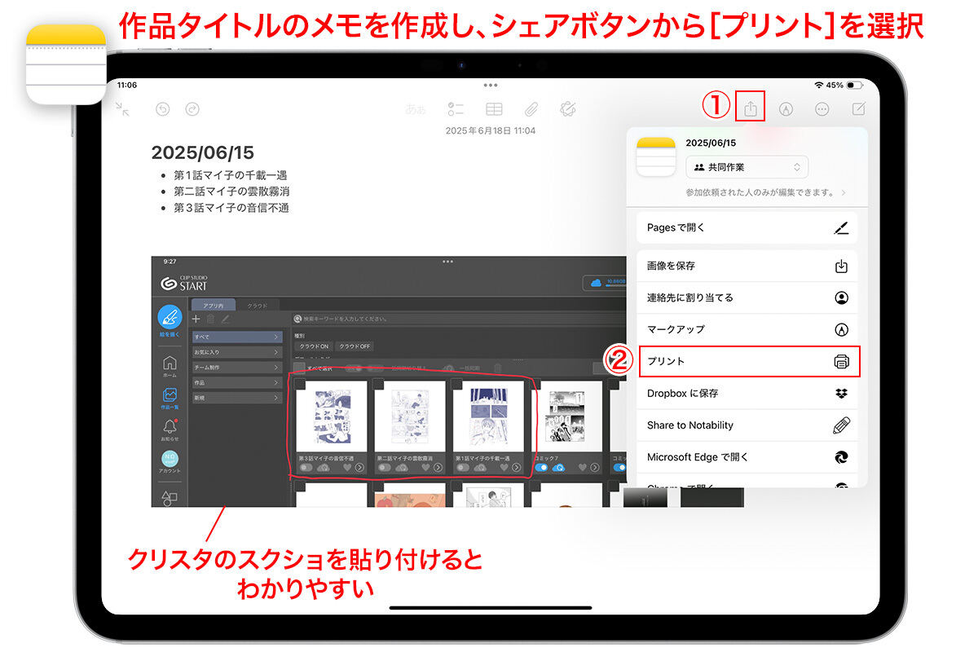Create a new note with compose icon

858,108
